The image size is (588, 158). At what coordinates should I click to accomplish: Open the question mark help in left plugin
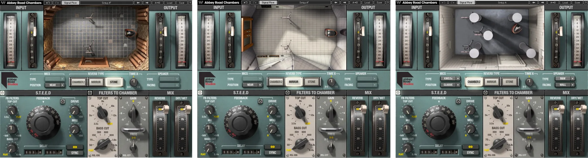click(x=190, y=3)
